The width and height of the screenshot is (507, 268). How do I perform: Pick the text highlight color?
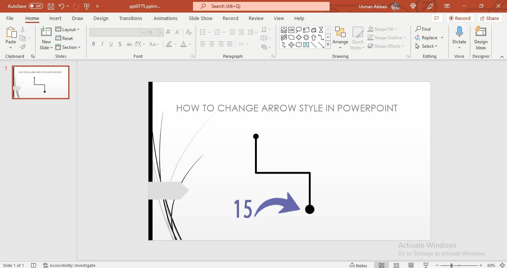point(169,44)
